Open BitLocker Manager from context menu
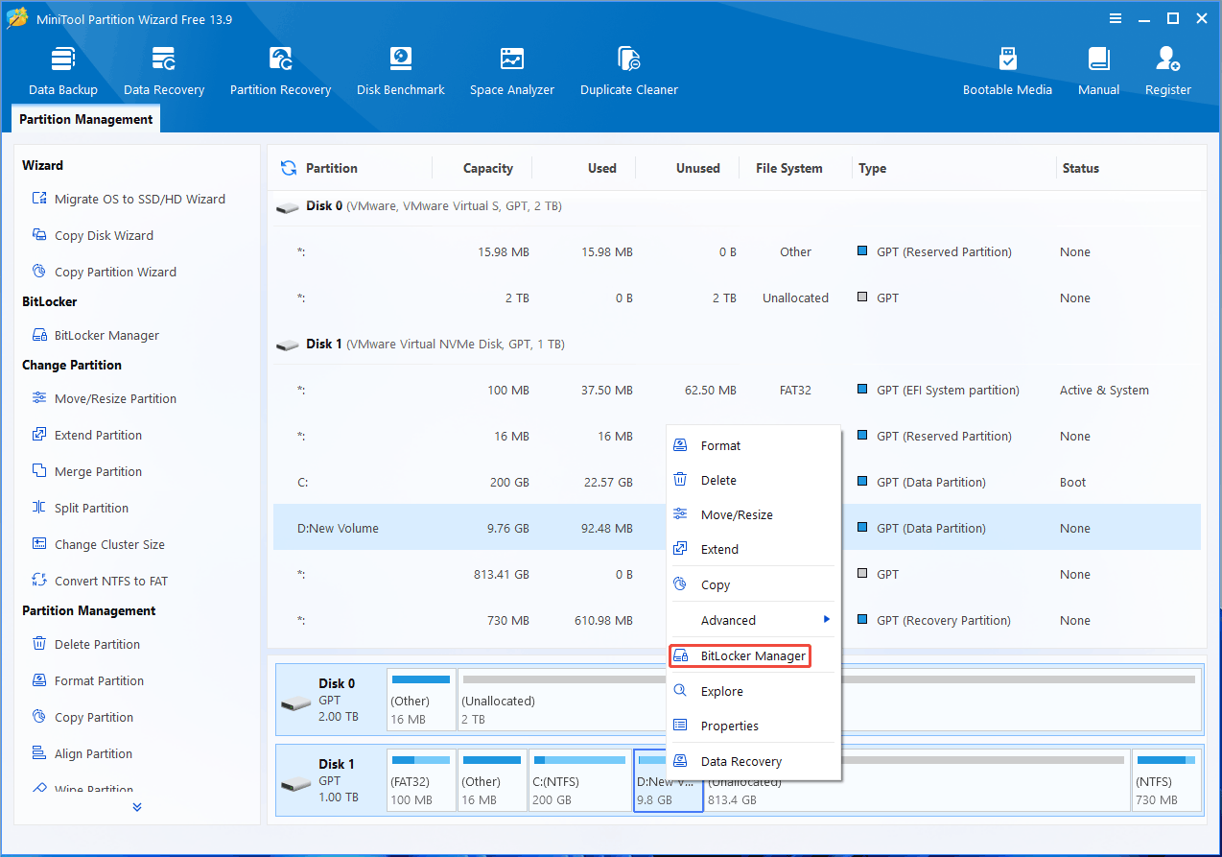This screenshot has width=1222, height=857. (x=740, y=655)
